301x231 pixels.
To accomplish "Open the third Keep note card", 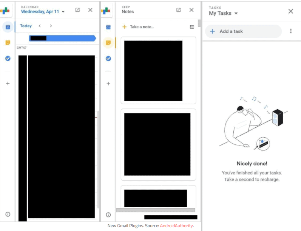I will pos(158,197).
